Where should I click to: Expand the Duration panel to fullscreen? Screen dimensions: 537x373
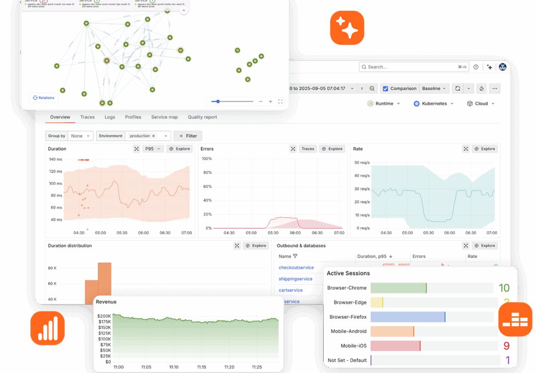coord(136,149)
